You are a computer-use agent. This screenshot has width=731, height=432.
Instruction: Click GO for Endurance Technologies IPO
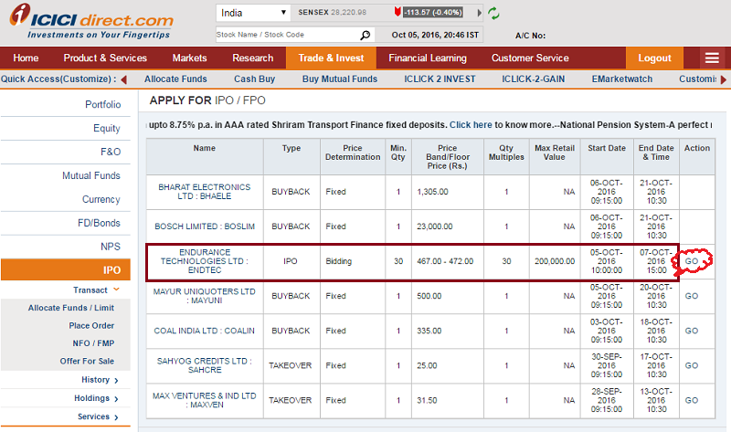tap(692, 261)
